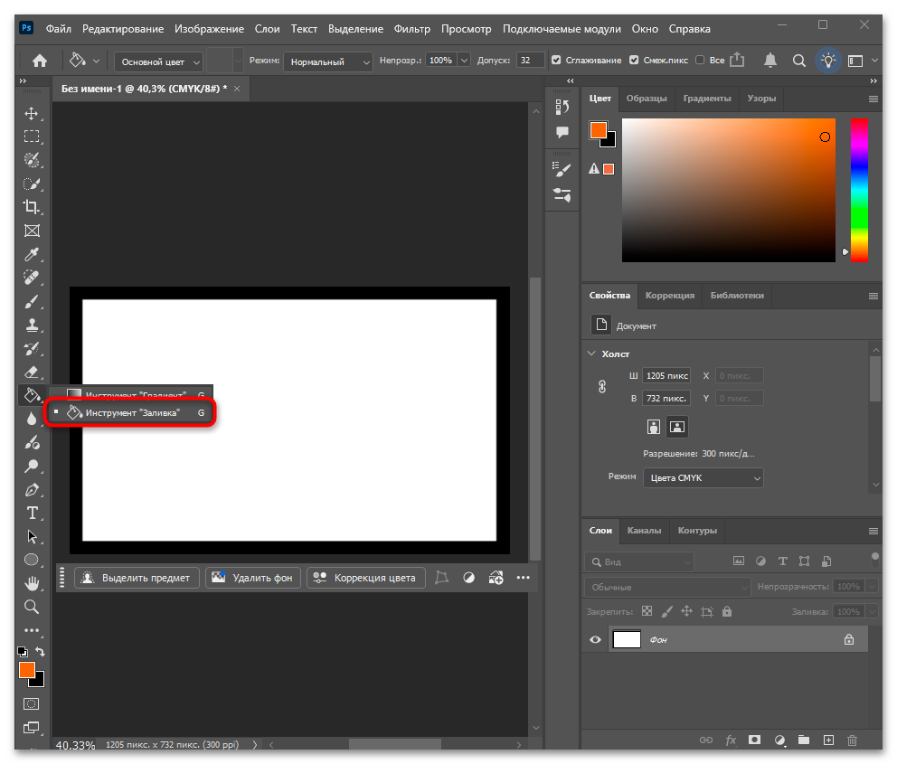Delete layer with the trash icon

point(853,740)
